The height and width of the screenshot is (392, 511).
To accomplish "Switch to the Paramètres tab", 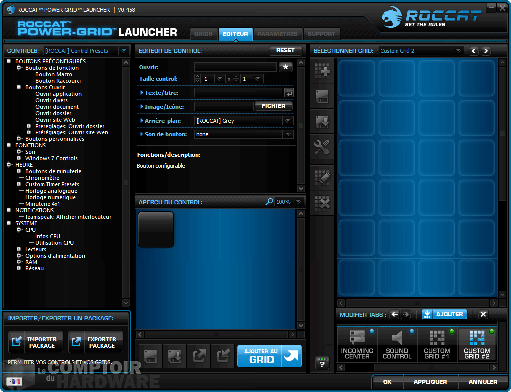I will point(277,34).
